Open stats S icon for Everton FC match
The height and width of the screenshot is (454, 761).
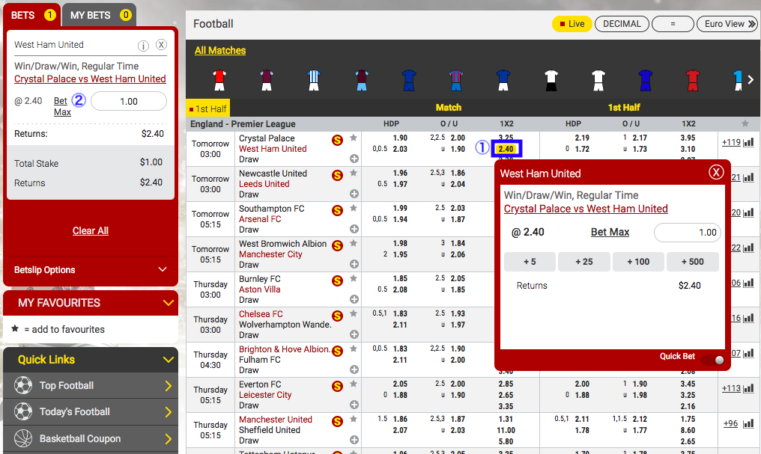(x=337, y=386)
